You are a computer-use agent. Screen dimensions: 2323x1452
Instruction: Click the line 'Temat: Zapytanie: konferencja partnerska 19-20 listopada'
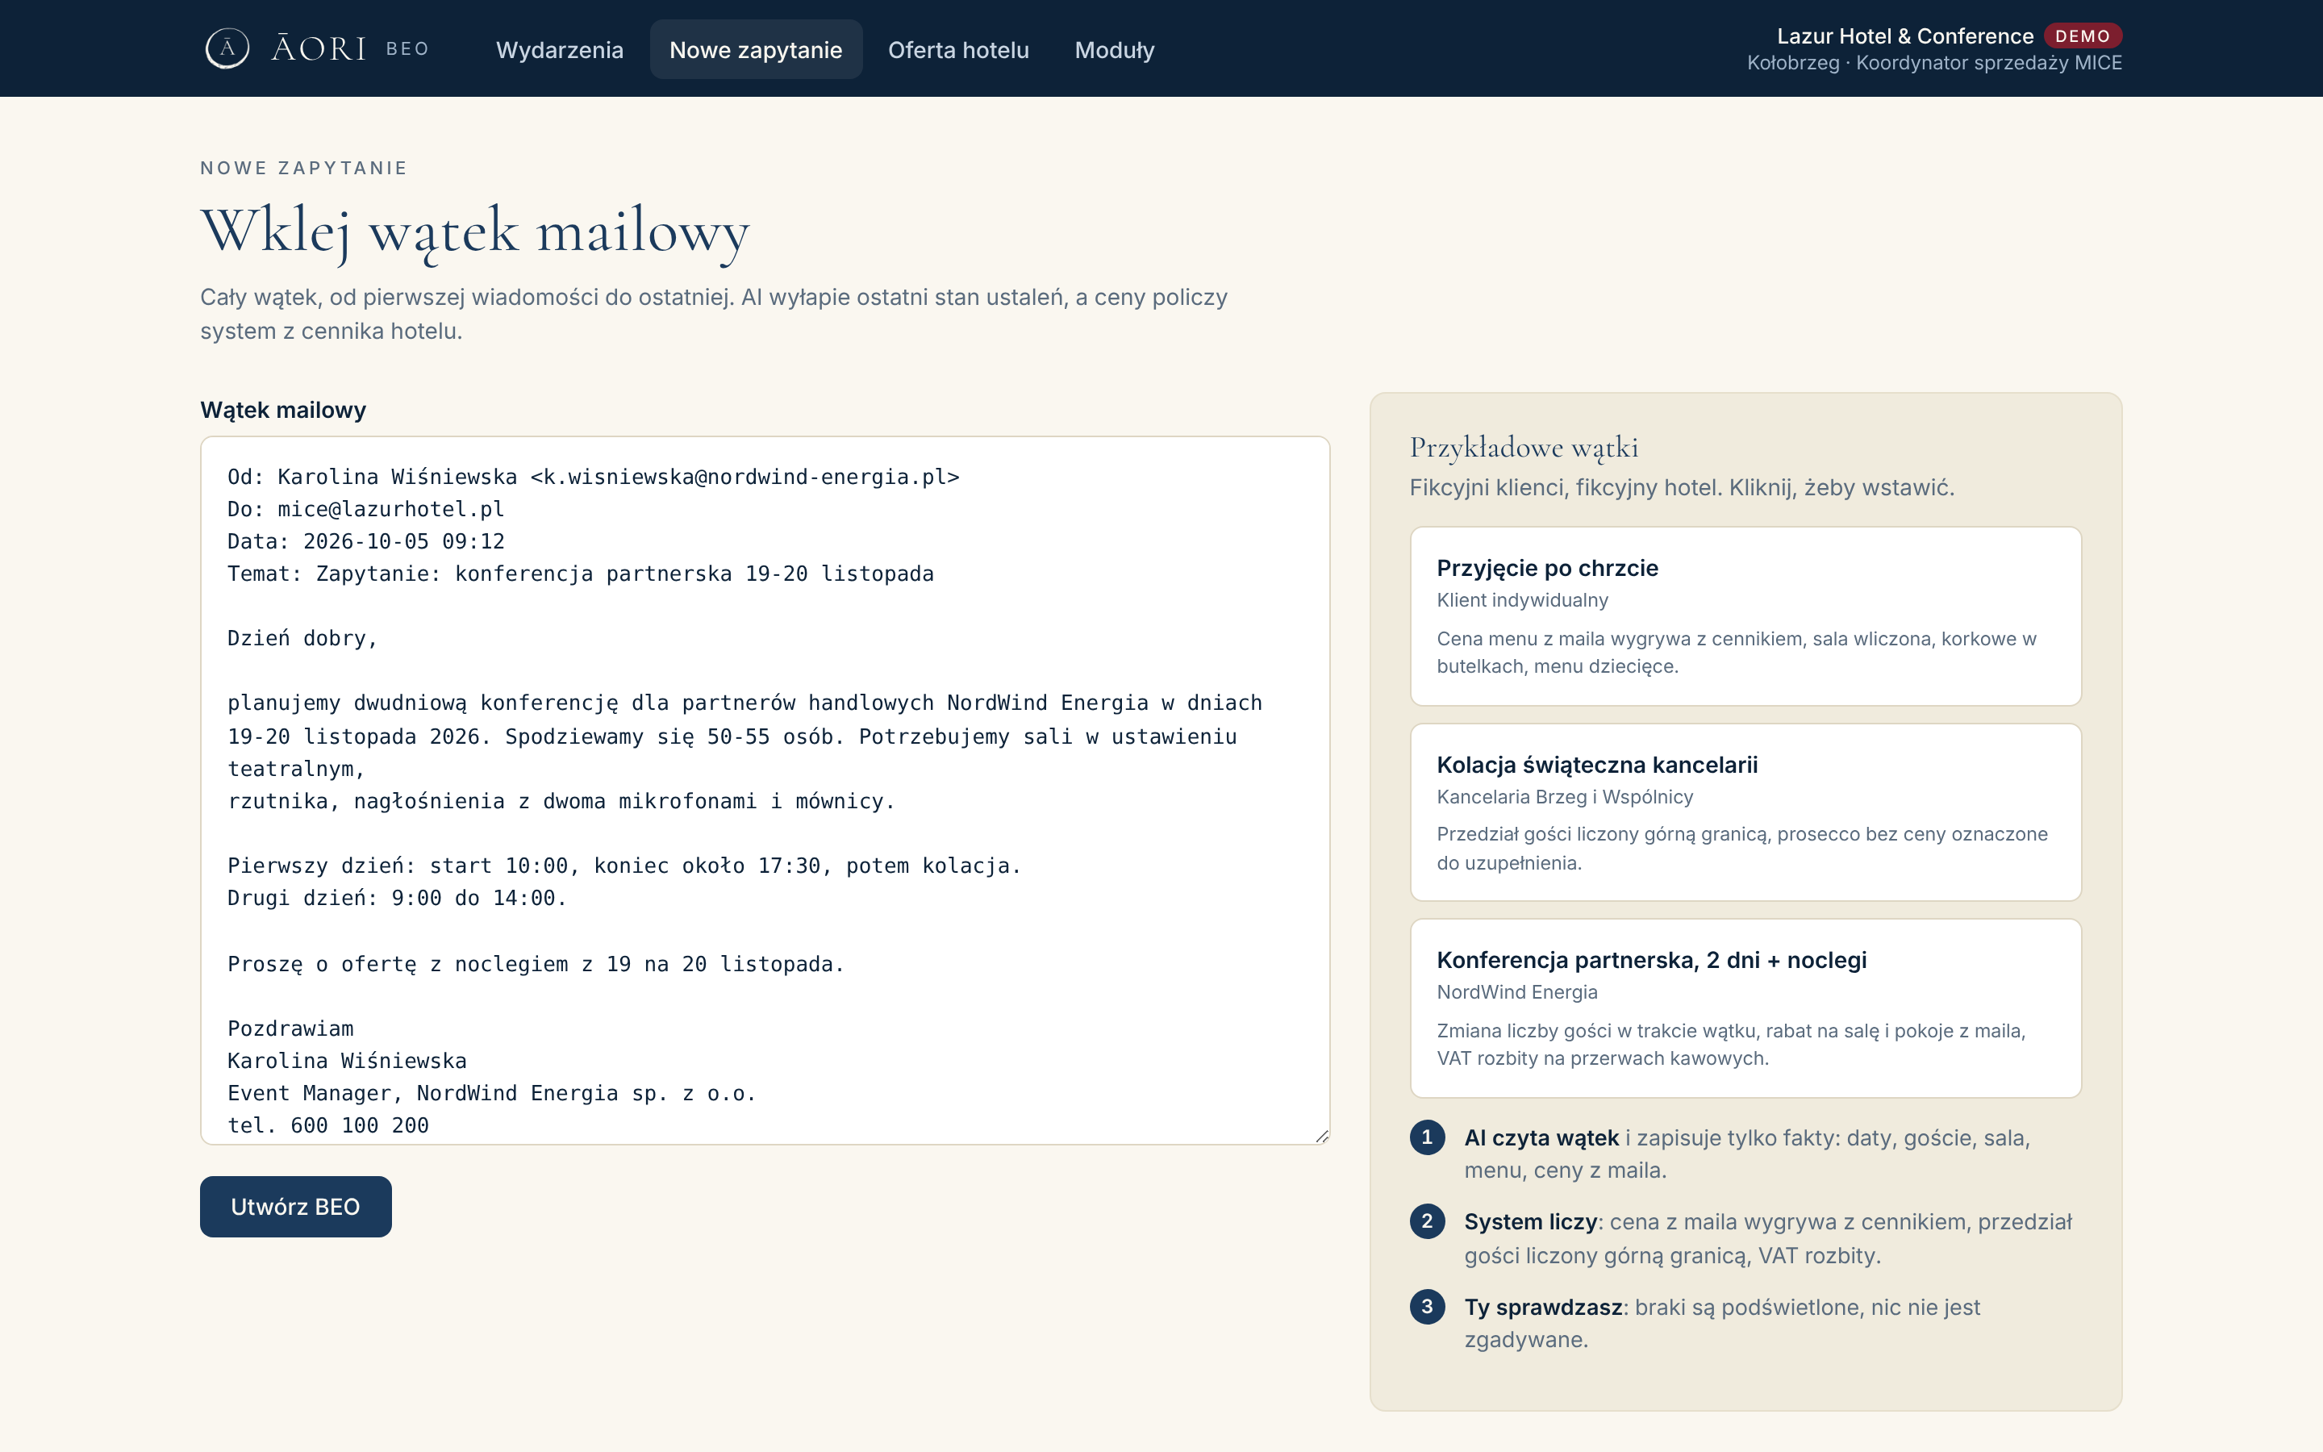(580, 574)
